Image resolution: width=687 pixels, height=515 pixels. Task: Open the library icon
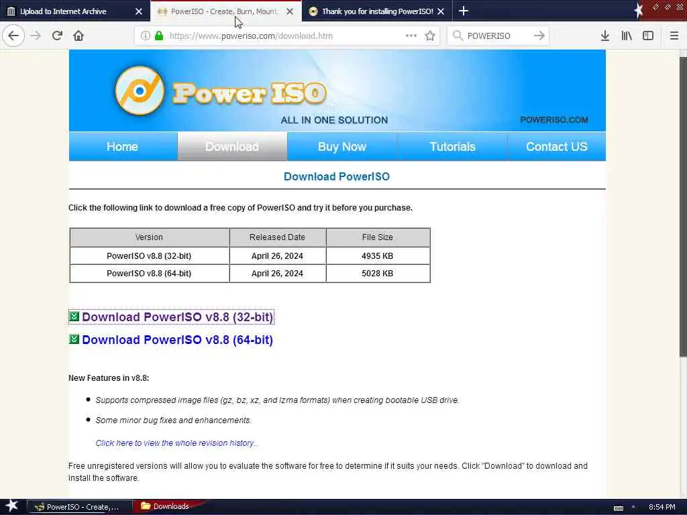click(x=627, y=36)
